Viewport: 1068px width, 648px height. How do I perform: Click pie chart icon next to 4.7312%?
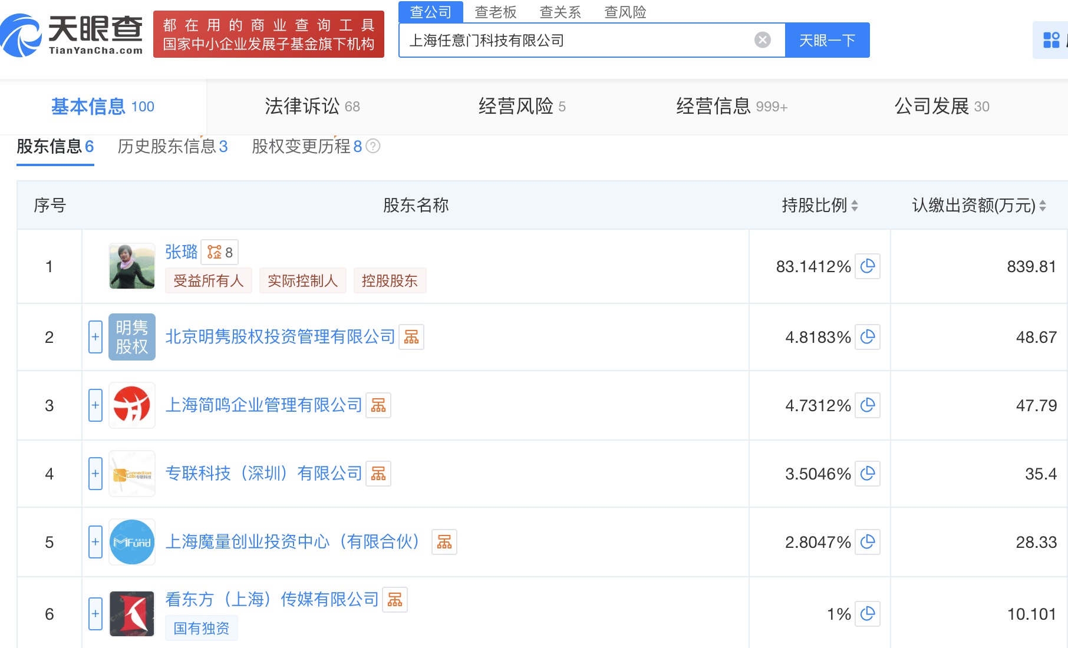click(x=867, y=405)
